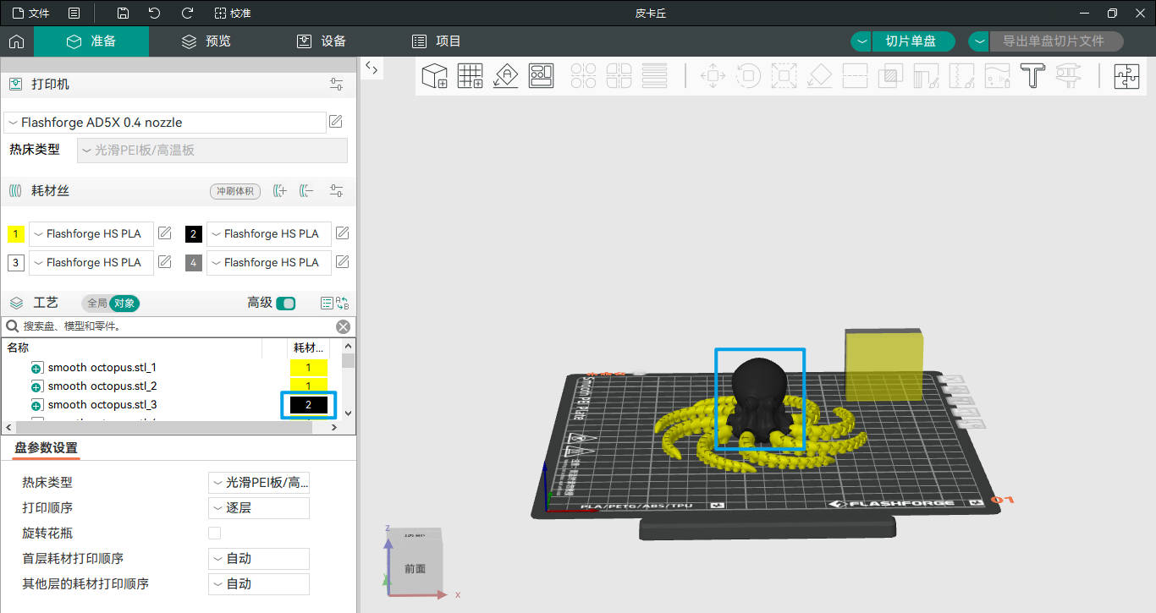
Task: Click the Undo arrow icon
Action: click(154, 14)
